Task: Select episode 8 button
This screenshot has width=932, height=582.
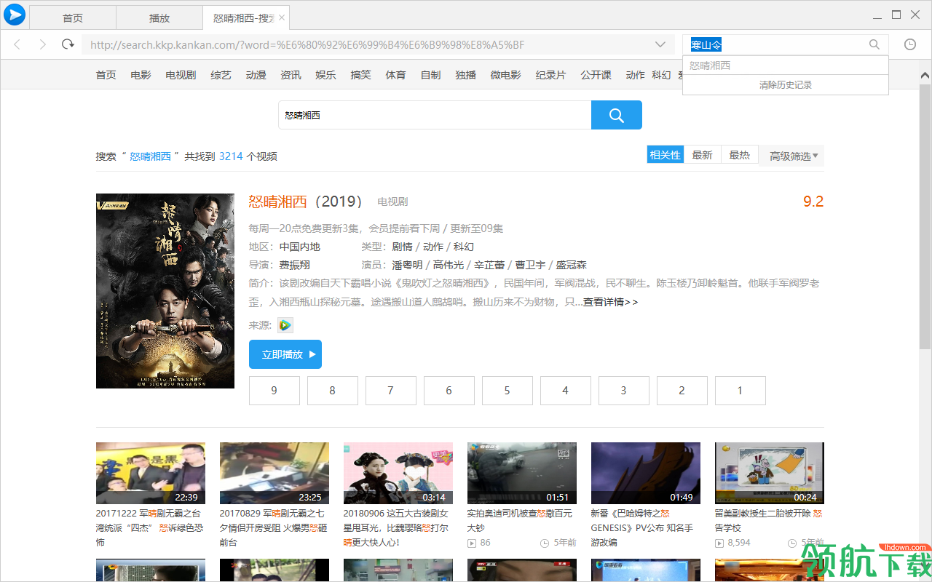Action: point(333,391)
